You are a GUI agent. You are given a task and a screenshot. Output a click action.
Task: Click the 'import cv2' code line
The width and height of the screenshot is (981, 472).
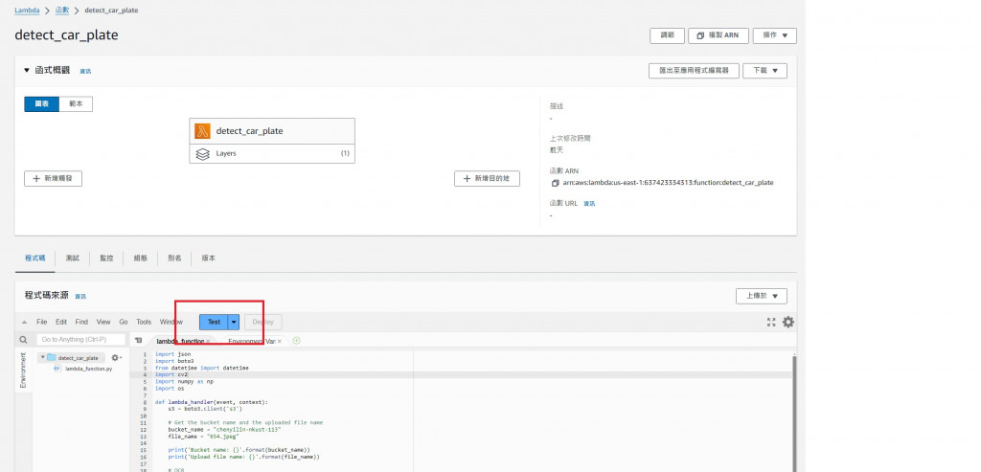pos(171,374)
